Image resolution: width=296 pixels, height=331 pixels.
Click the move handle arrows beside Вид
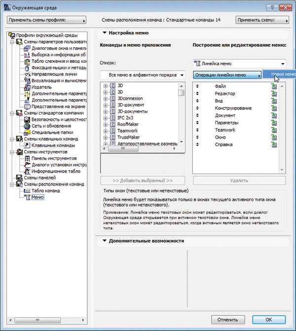(x=197, y=101)
